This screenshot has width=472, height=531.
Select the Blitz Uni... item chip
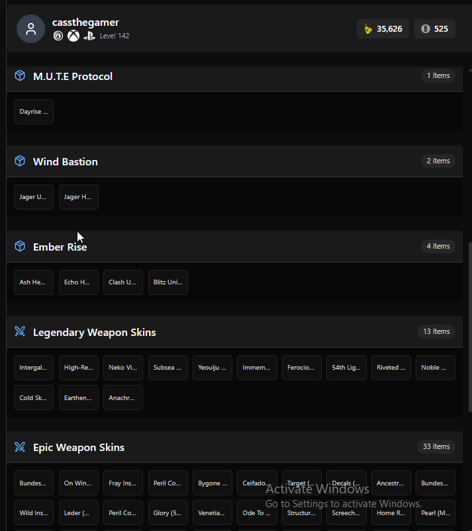pyautogui.click(x=168, y=282)
